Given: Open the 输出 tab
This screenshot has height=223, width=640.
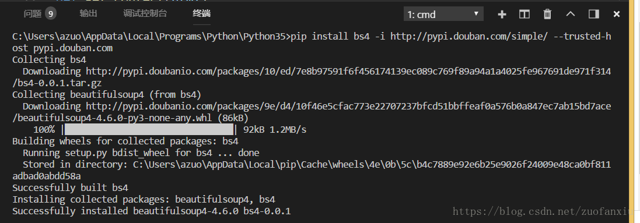Looking at the screenshot, I should pos(88,13).
